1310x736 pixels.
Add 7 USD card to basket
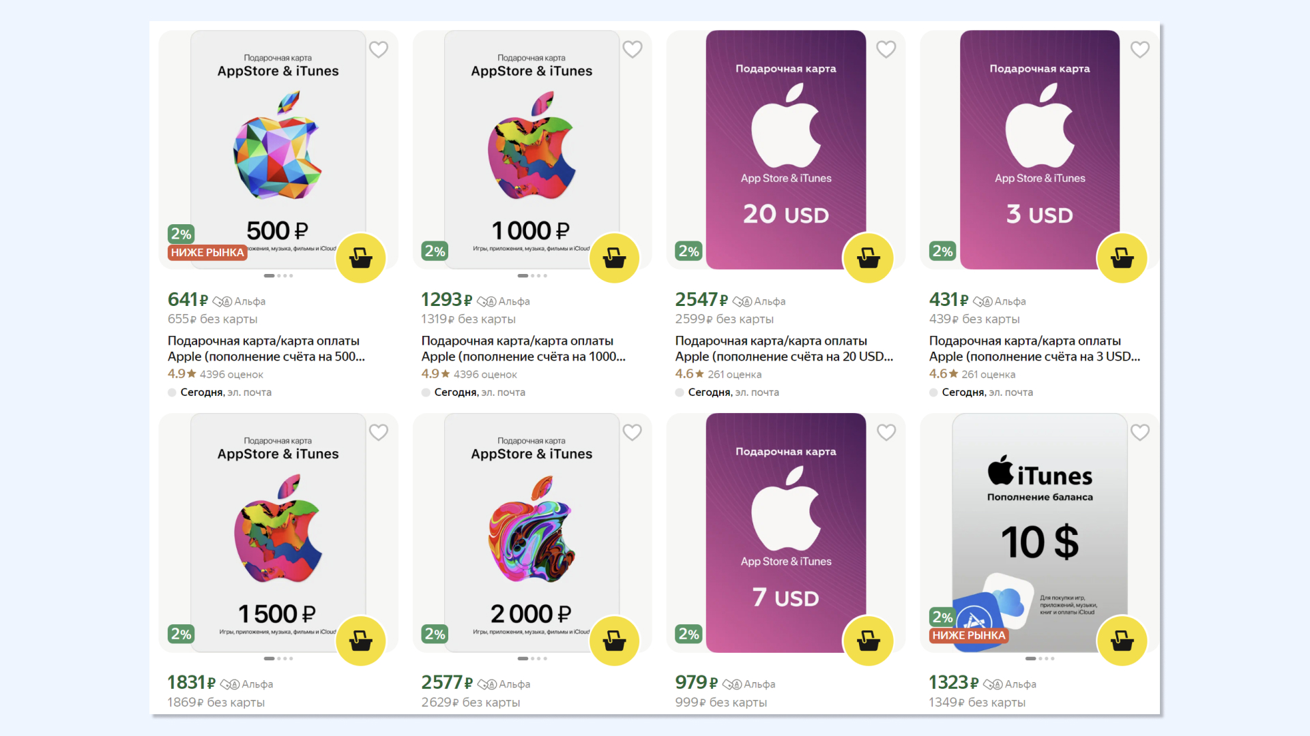[868, 641]
